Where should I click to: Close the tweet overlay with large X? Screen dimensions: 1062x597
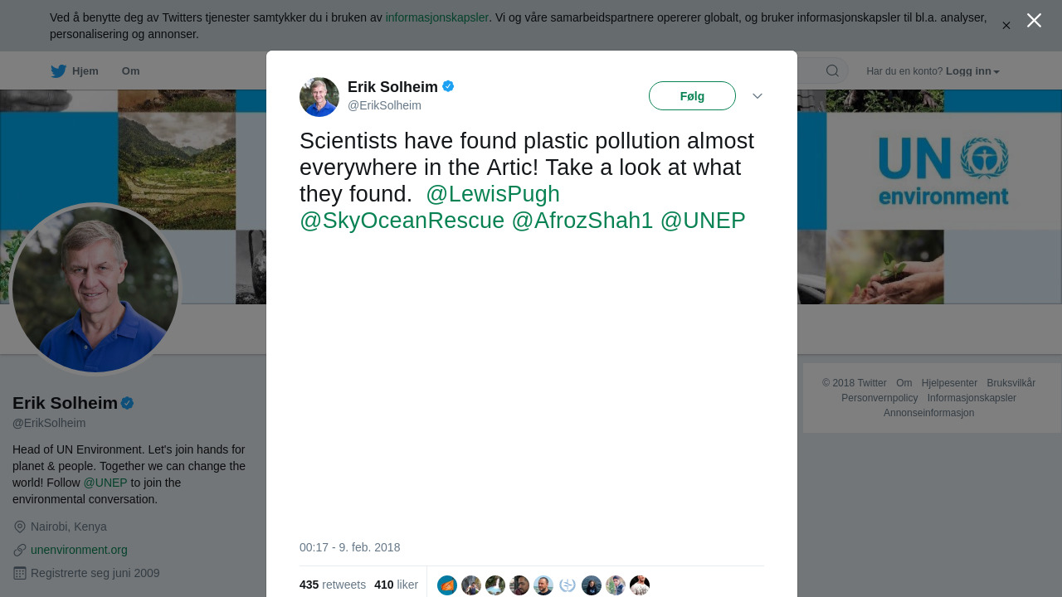(x=1034, y=21)
